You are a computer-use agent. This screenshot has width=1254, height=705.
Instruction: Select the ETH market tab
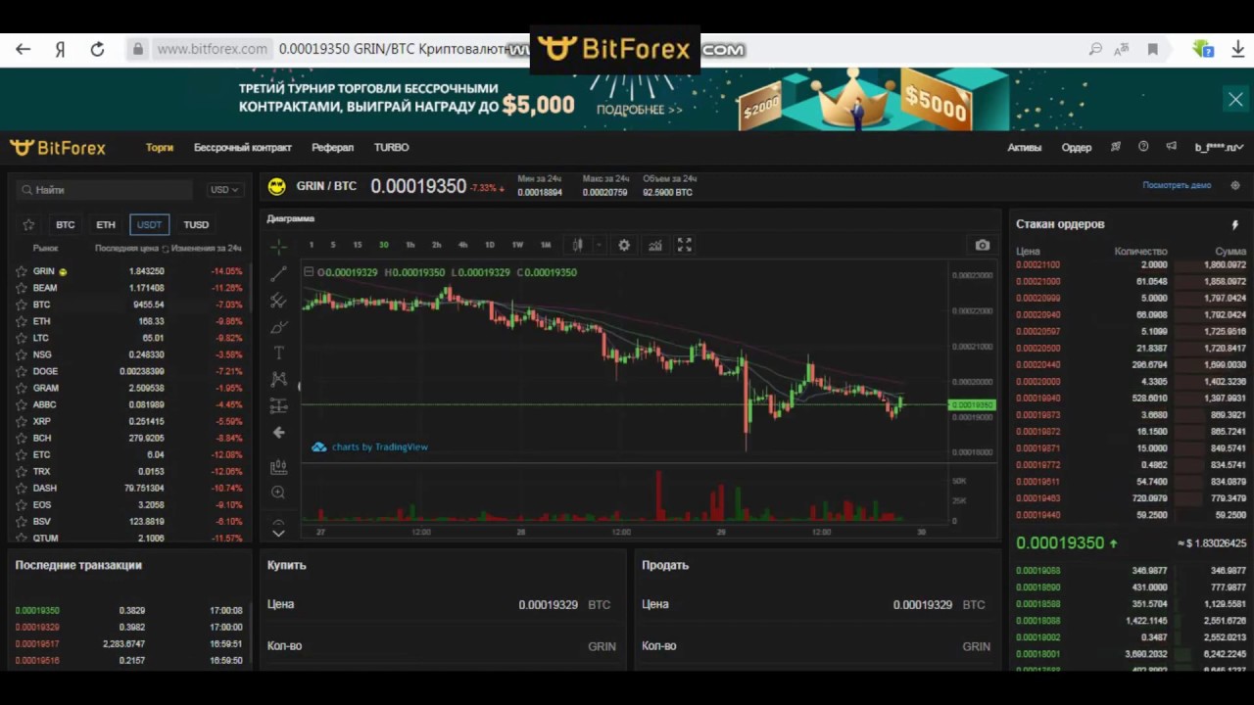tap(106, 224)
